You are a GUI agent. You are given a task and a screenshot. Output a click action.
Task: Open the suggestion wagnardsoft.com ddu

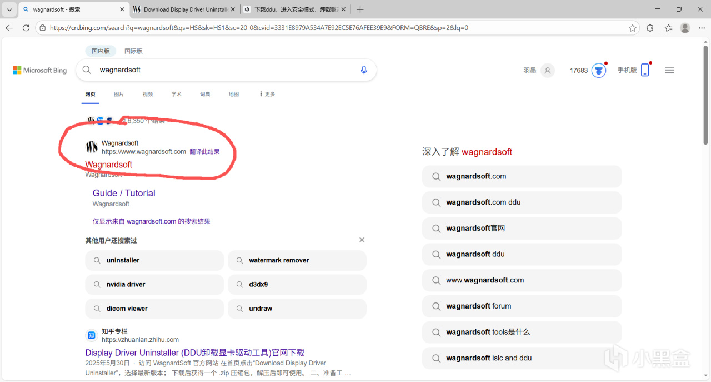(522, 202)
